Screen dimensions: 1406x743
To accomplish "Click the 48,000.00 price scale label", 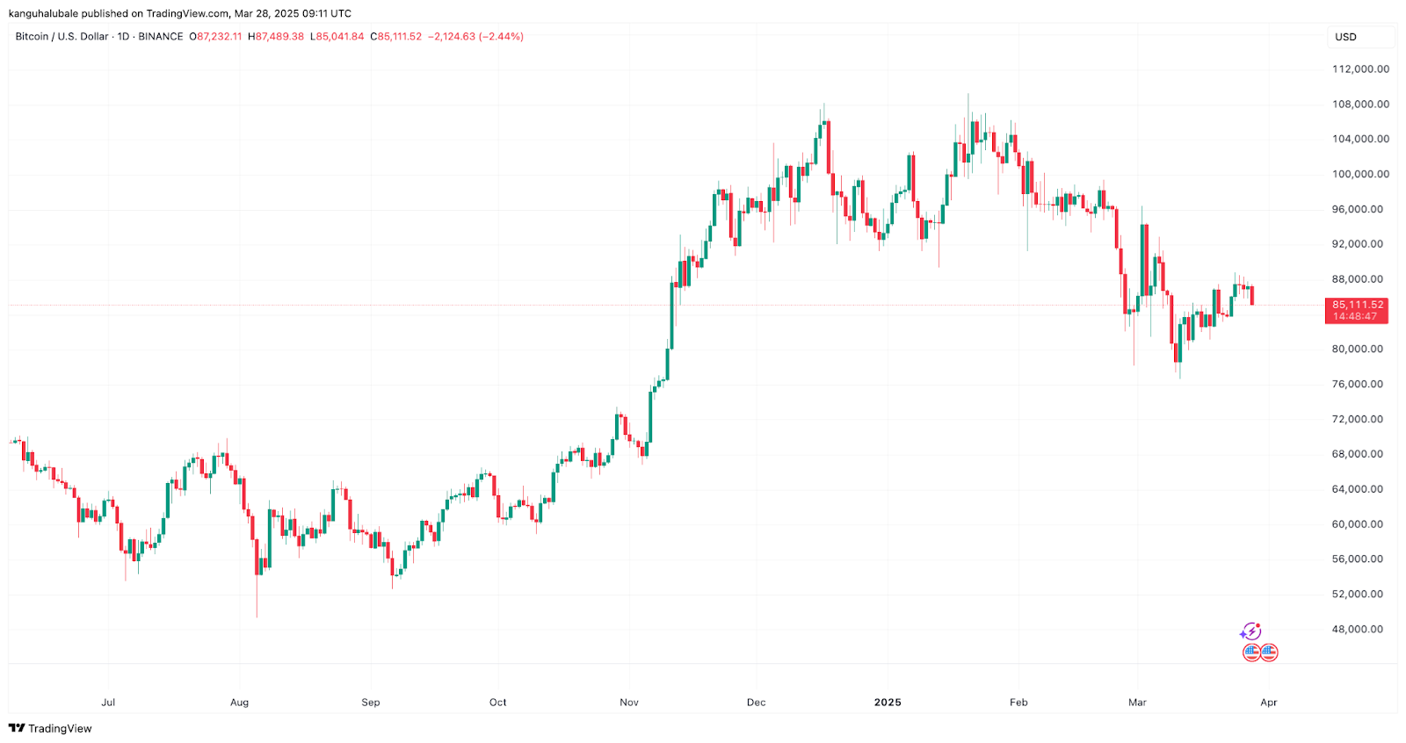I will (x=1358, y=630).
